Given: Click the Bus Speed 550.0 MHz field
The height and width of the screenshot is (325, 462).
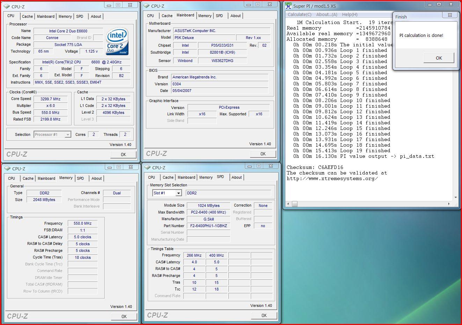Looking at the screenshot, I should coord(50,113).
